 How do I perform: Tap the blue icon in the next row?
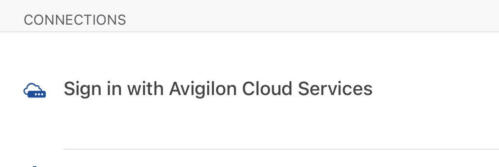(35, 166)
